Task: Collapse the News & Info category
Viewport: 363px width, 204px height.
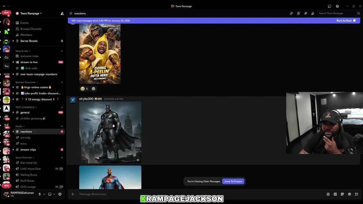Action: (x=23, y=51)
